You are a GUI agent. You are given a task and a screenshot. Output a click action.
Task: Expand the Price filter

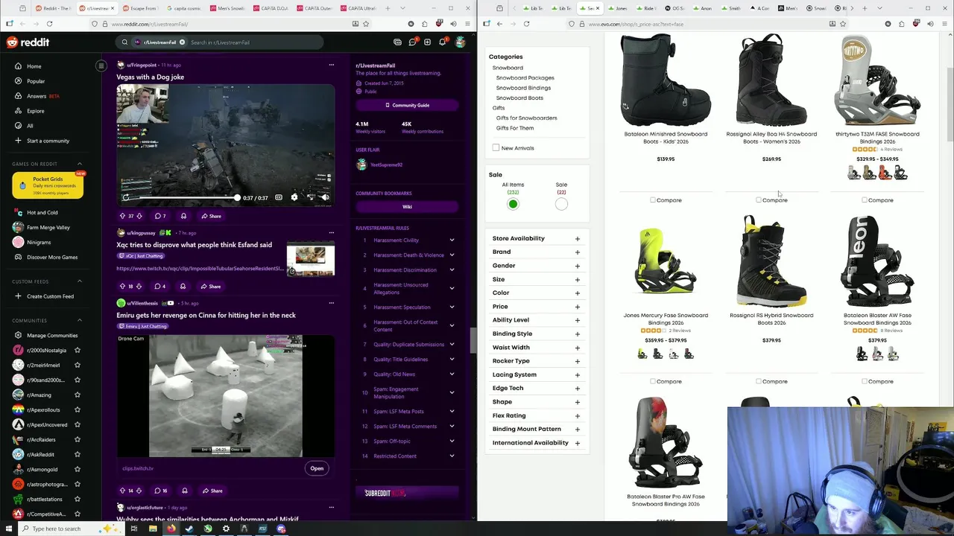pos(578,307)
